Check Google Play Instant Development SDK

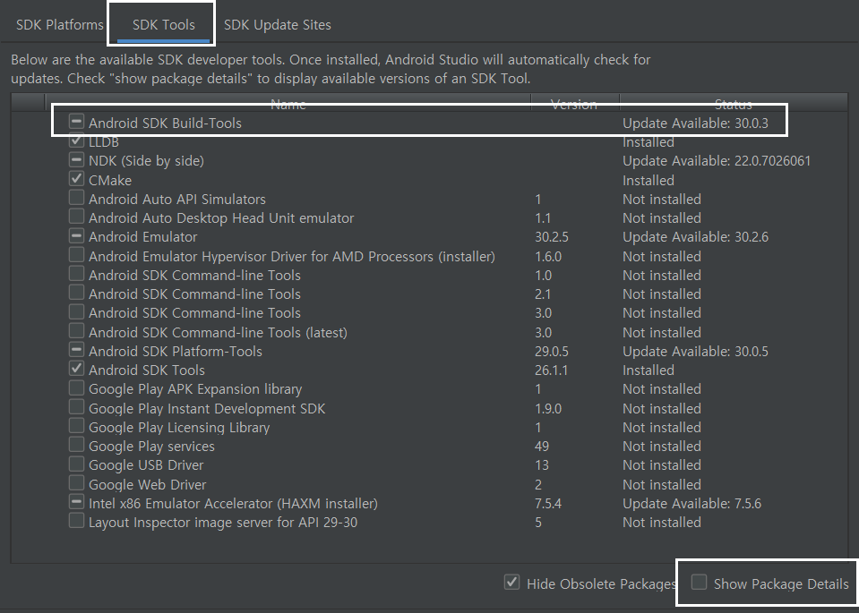click(76, 407)
